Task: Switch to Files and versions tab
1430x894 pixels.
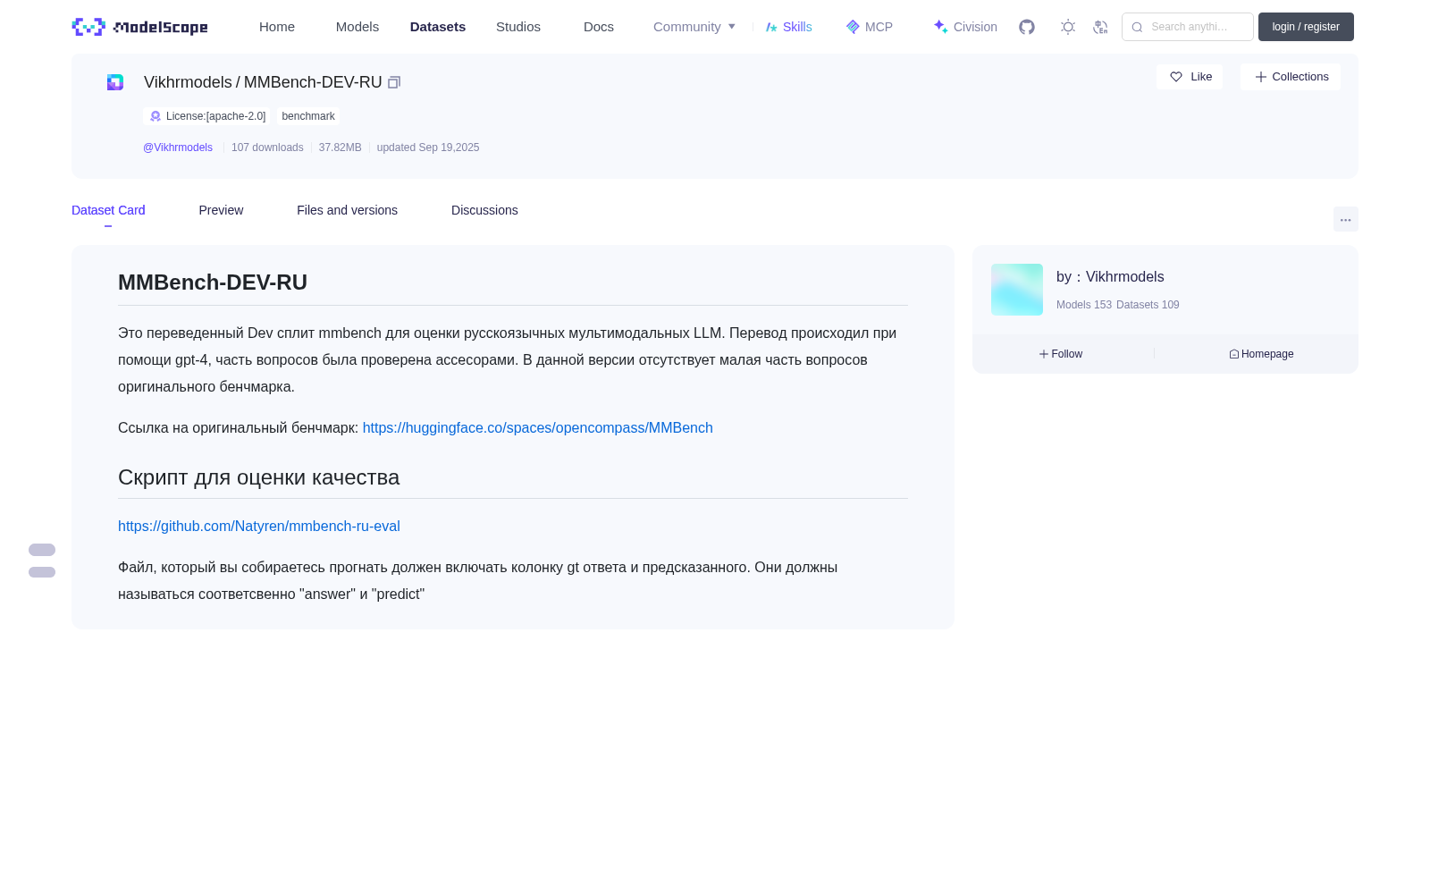Action: pos(347,210)
